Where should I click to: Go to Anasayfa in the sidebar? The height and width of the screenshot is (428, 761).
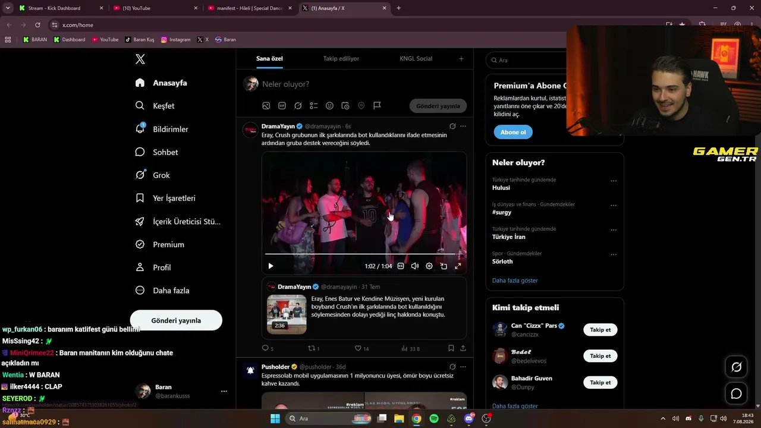click(x=161, y=83)
